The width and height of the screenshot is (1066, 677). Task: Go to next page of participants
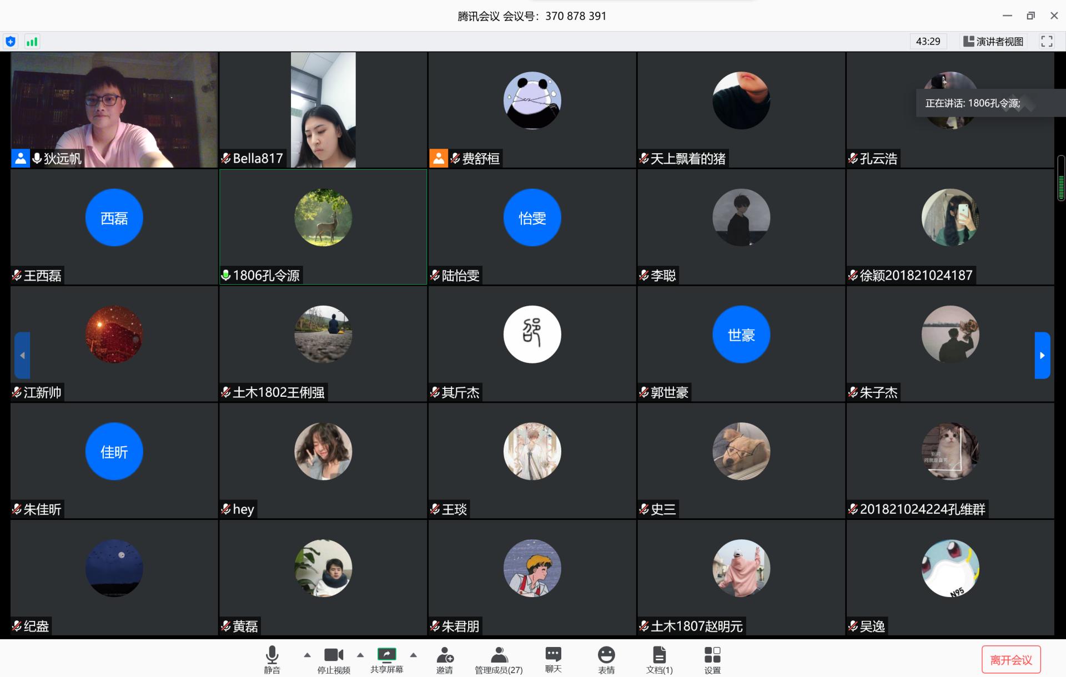pos(1042,355)
